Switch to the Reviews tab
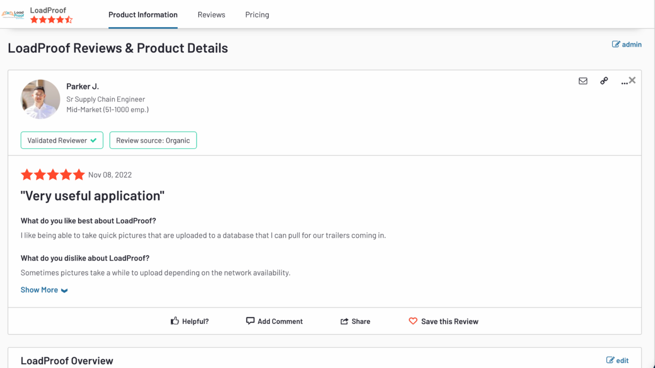 (x=211, y=14)
